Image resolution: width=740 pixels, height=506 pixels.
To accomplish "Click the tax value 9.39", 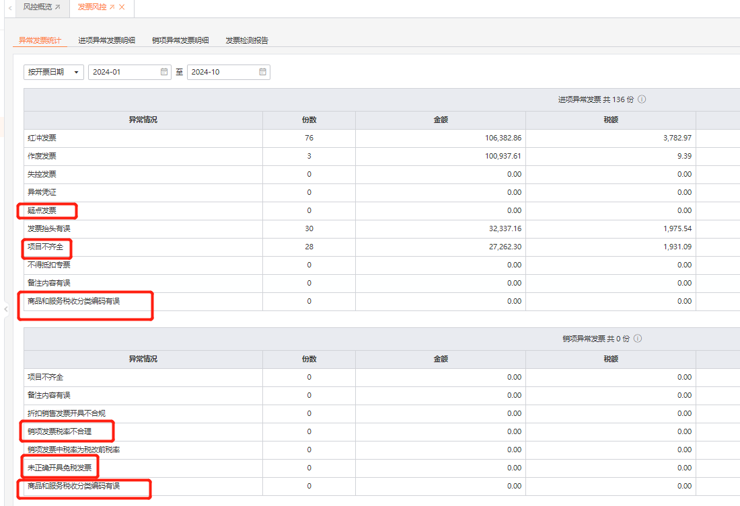I will [x=684, y=156].
